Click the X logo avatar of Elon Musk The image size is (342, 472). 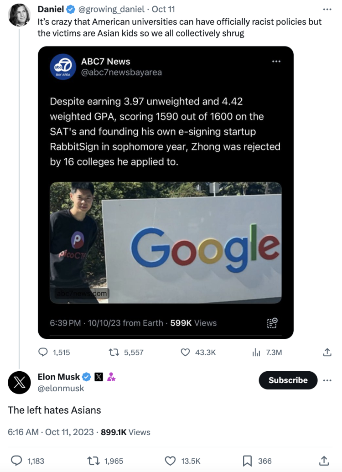pyautogui.click(x=19, y=382)
